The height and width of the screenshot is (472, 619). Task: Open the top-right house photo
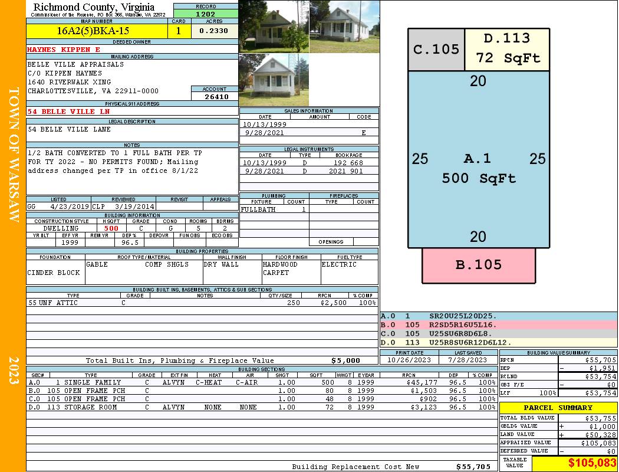pos(344,27)
